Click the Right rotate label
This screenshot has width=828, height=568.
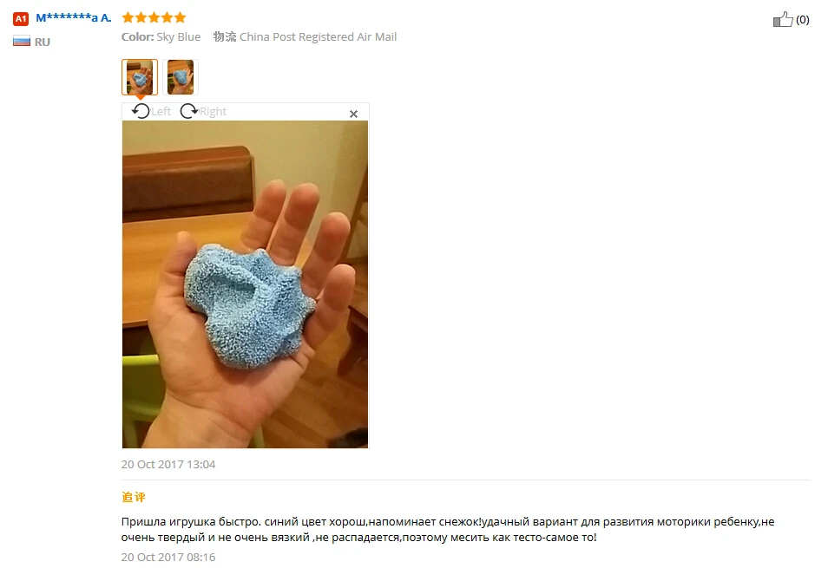[x=213, y=111]
